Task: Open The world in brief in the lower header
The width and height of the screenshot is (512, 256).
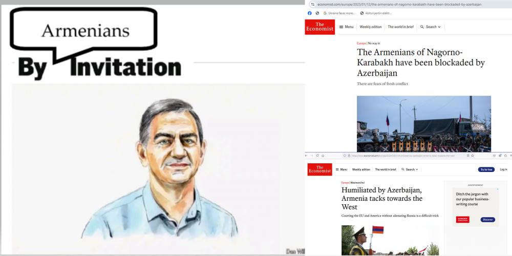Action: (386, 169)
